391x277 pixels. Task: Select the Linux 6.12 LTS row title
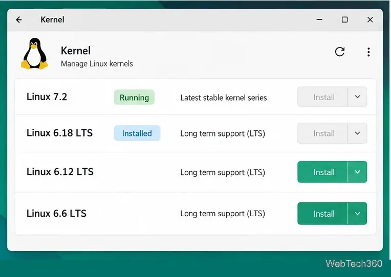click(60, 172)
